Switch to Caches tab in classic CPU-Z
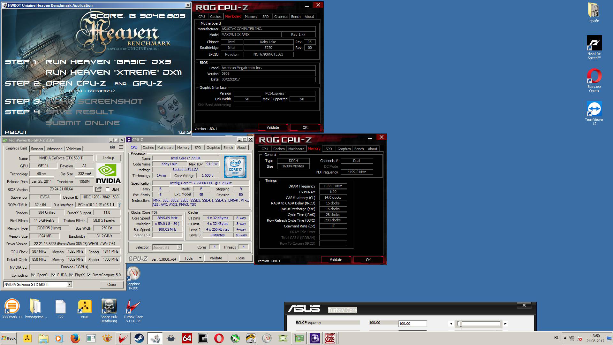The width and height of the screenshot is (613, 345). pyautogui.click(x=148, y=148)
